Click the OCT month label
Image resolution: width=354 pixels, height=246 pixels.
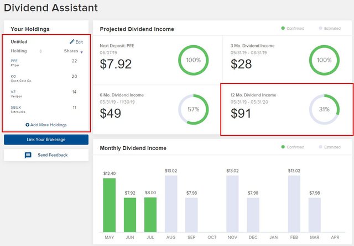[x=212, y=237]
